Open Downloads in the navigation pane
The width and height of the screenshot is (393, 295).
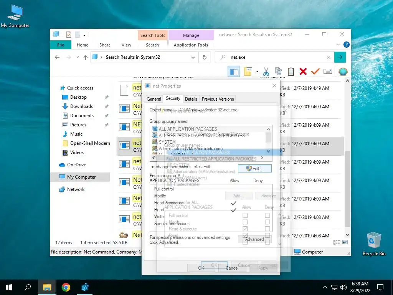[x=81, y=106]
